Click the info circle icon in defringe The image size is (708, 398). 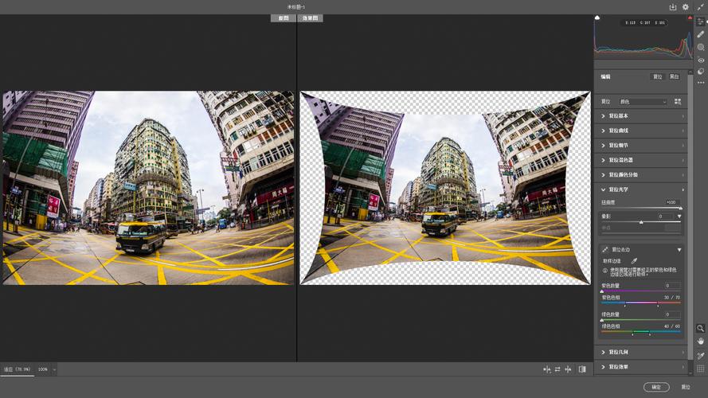point(604,271)
